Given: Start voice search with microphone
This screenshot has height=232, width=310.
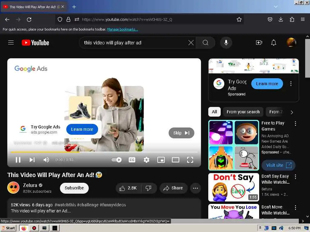Looking at the screenshot, I should [x=226, y=43].
